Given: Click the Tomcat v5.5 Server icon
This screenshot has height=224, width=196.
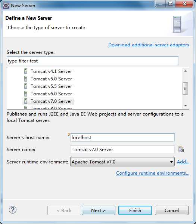Looking at the screenshot, I should pyautogui.click(x=26, y=86).
